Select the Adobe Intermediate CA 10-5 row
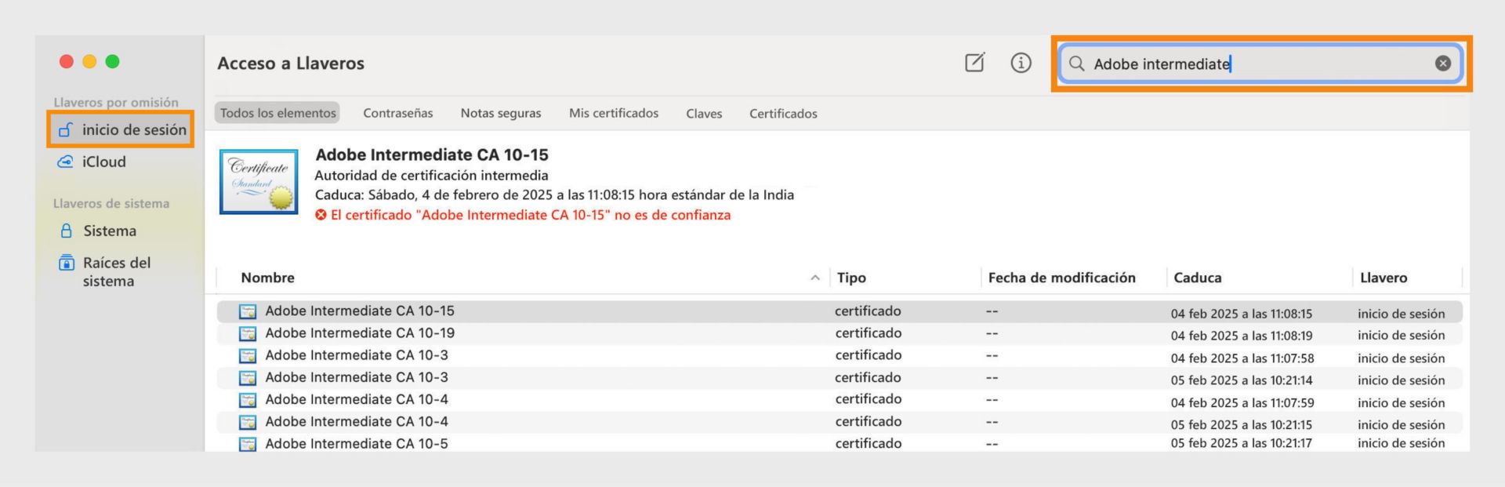 pos(840,443)
